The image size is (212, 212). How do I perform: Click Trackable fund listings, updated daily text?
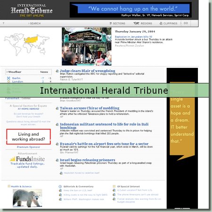(x=27, y=165)
